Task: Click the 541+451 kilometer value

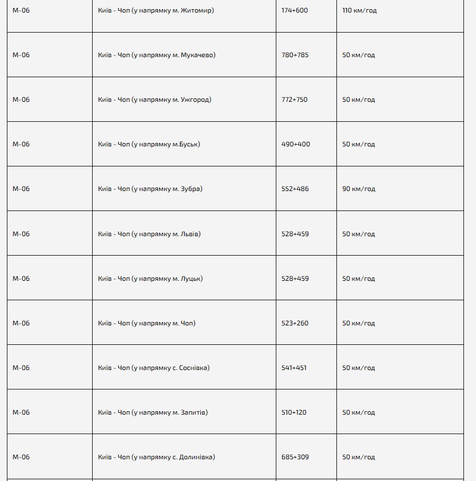Action: pyautogui.click(x=294, y=368)
